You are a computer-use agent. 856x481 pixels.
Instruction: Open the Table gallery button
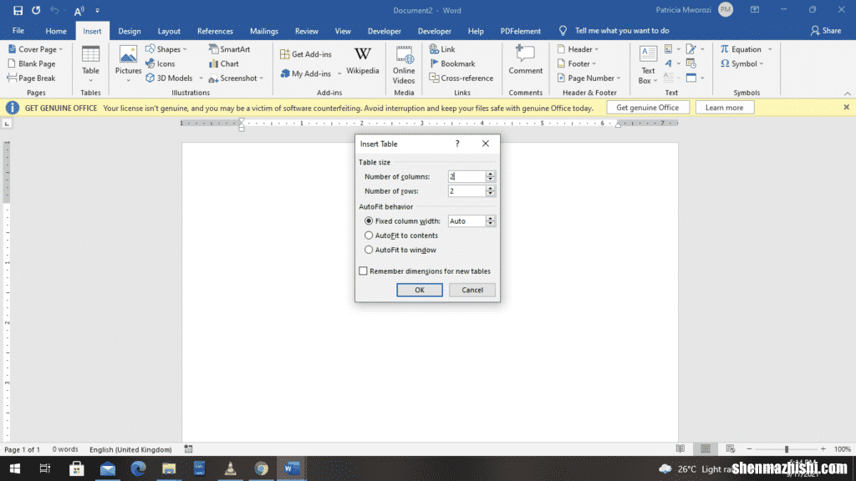[90, 64]
